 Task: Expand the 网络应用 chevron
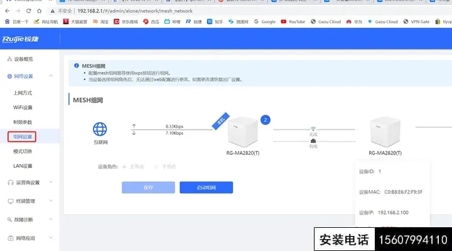[x=51, y=238]
